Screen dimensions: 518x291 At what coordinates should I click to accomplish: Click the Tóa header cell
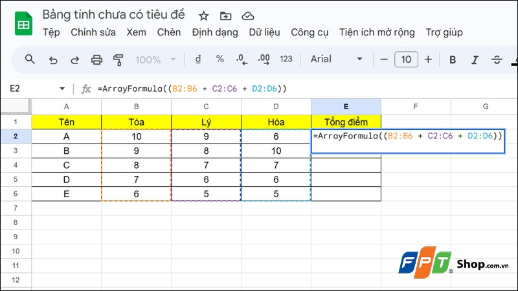click(137, 122)
